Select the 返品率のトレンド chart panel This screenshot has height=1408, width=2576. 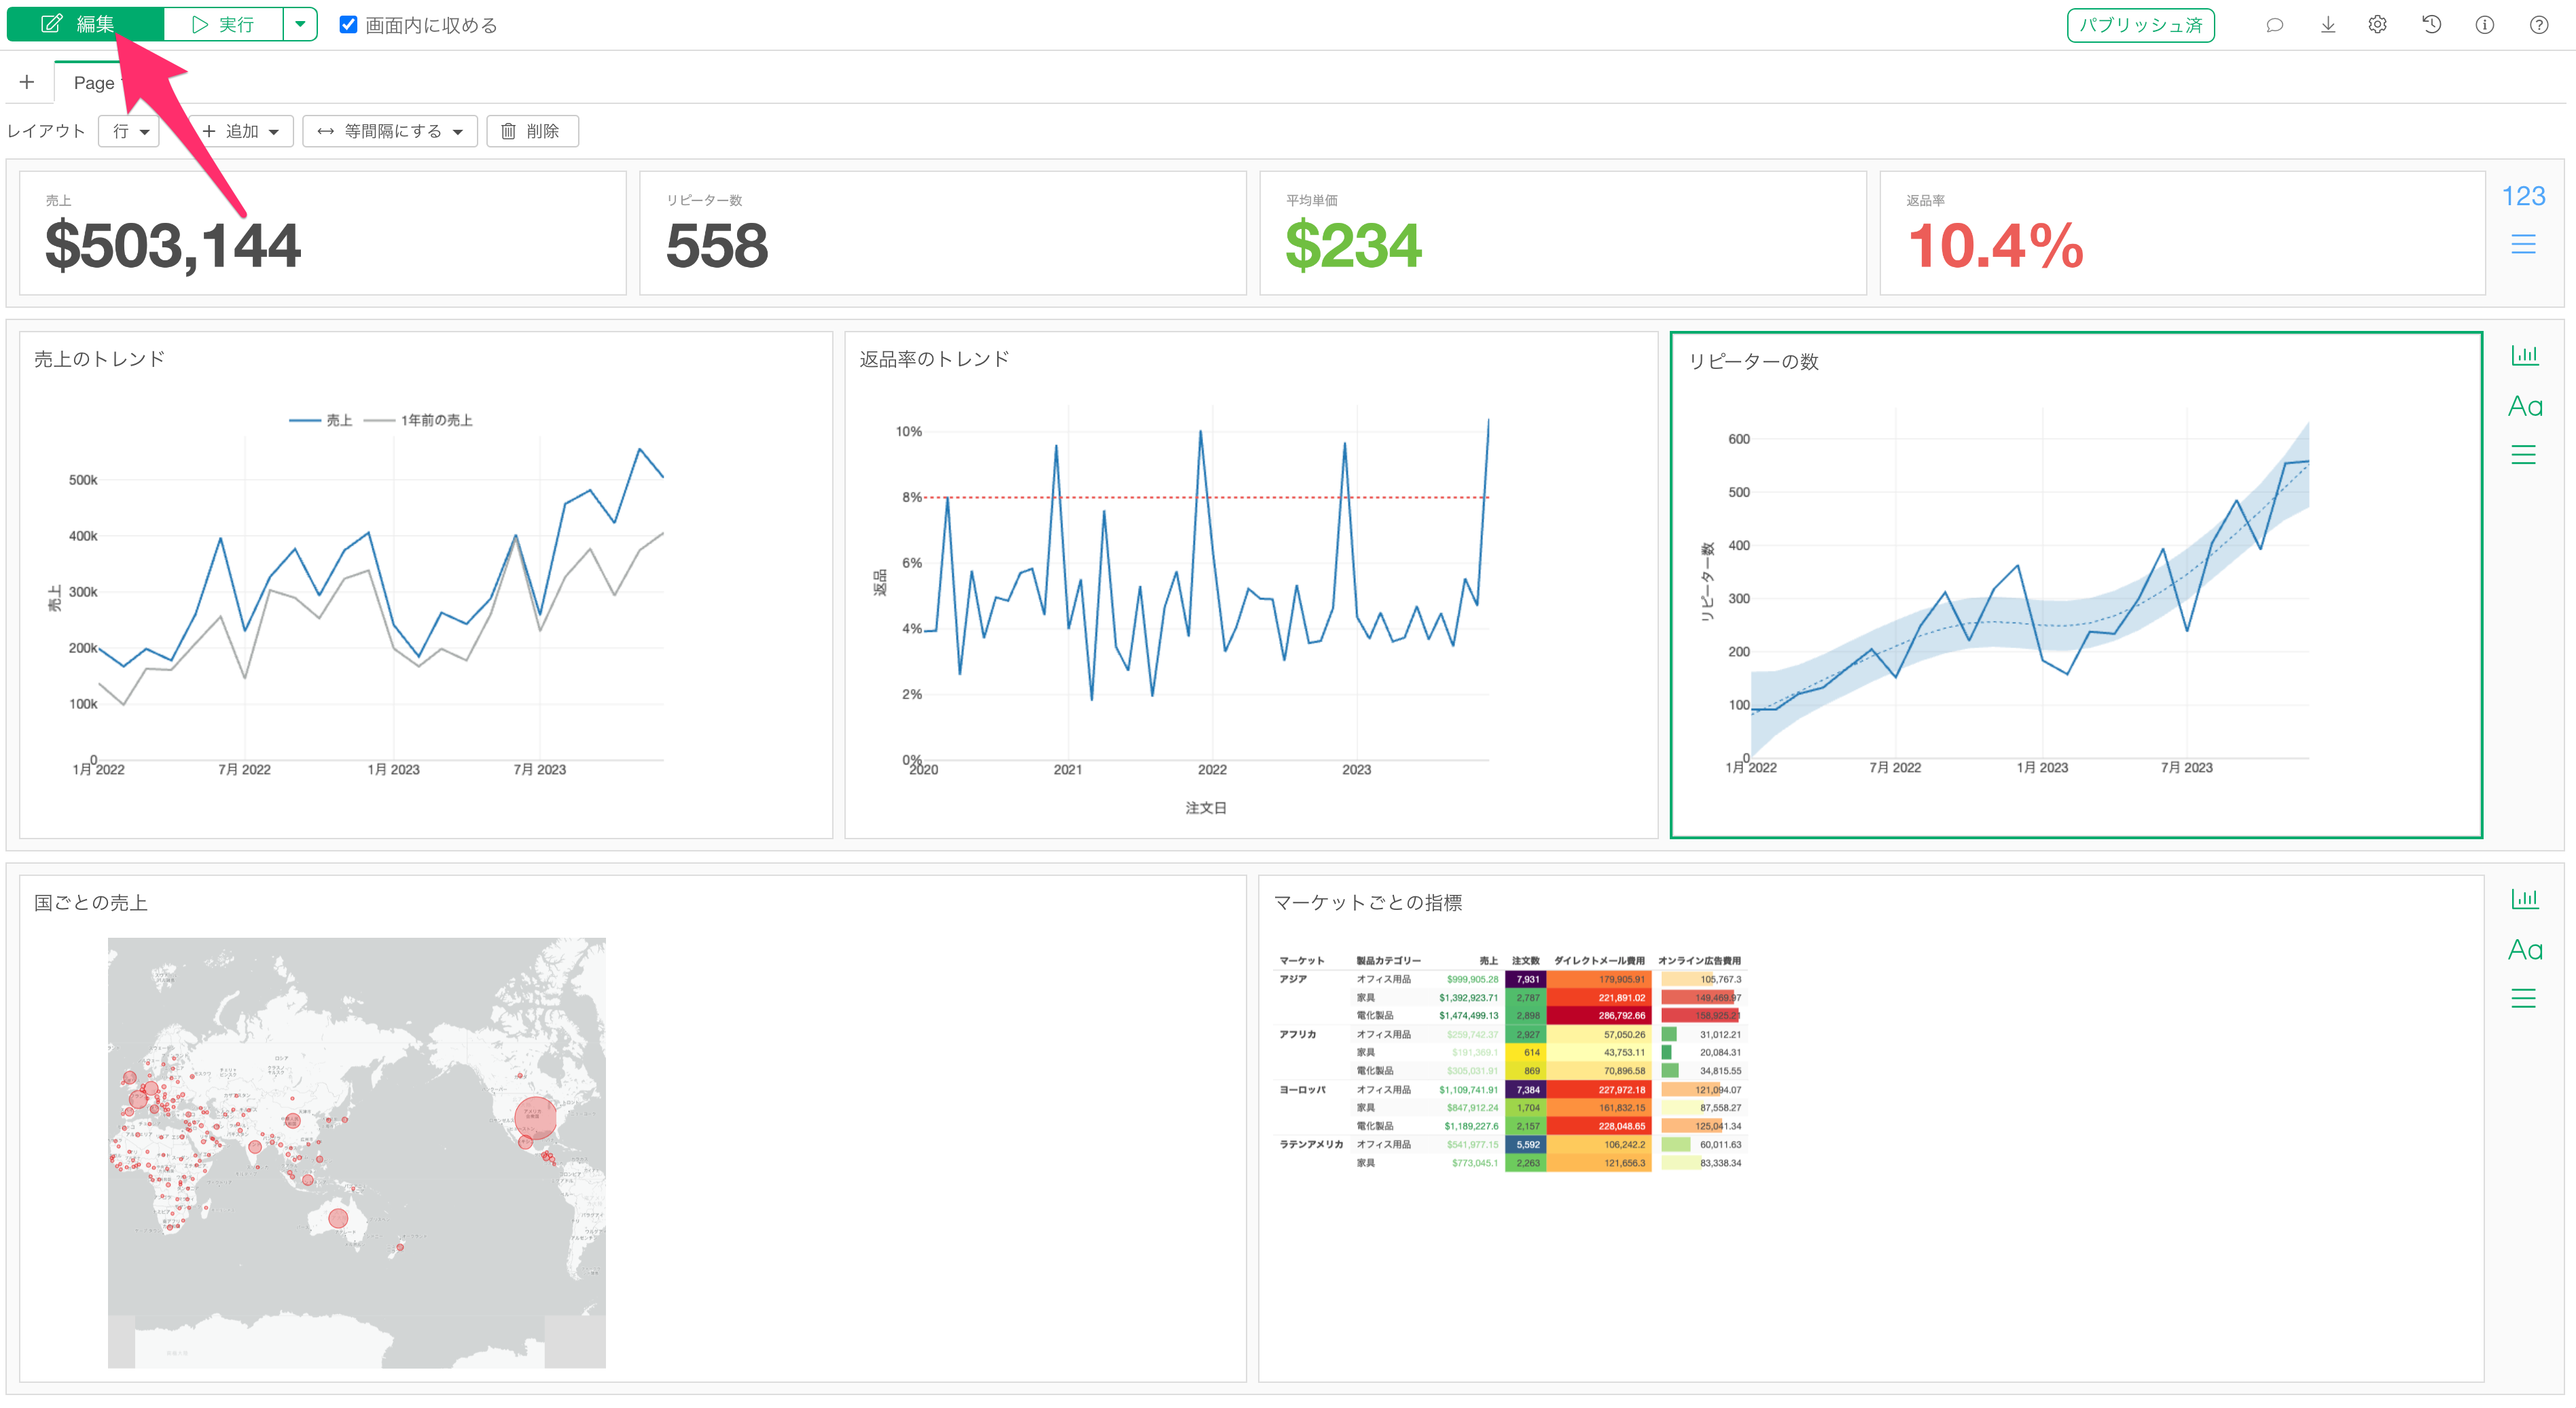coord(1250,585)
